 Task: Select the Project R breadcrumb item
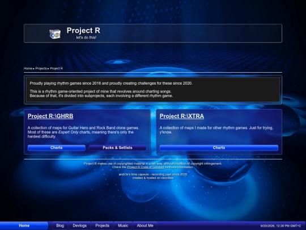coord(57,69)
